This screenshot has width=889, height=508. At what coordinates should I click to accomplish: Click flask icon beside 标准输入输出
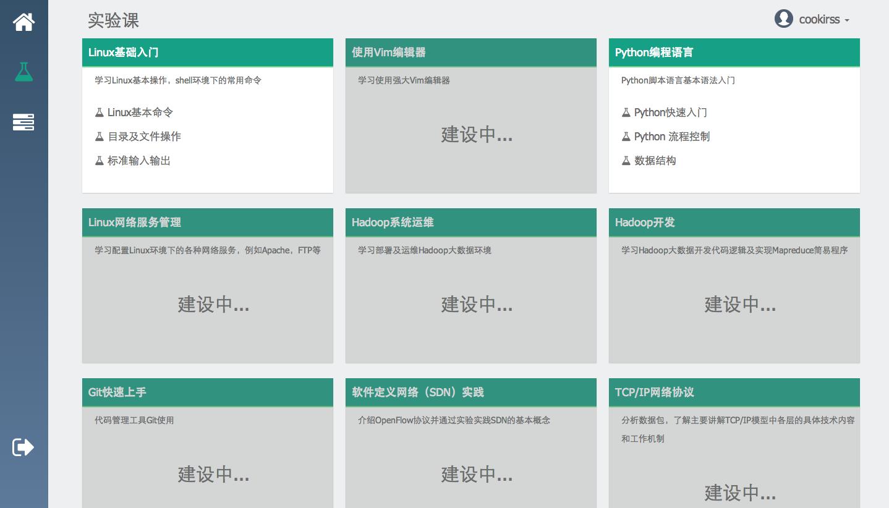click(99, 161)
